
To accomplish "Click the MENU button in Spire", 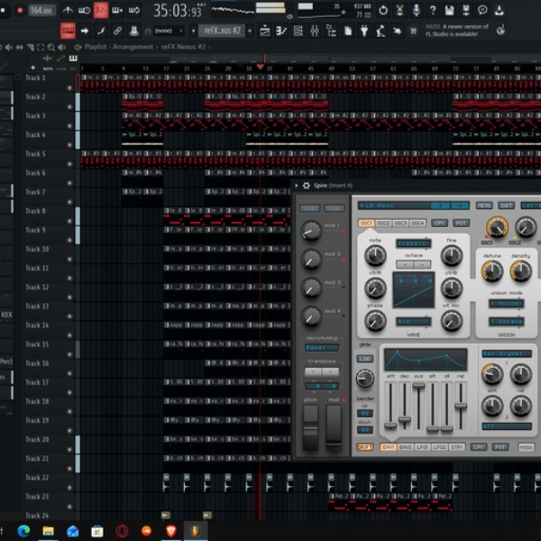I will point(484,206).
